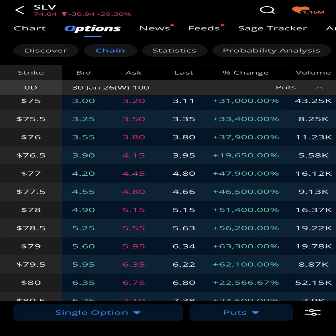Open the Single Option dropdown
The height and width of the screenshot is (336, 336).
(98, 312)
